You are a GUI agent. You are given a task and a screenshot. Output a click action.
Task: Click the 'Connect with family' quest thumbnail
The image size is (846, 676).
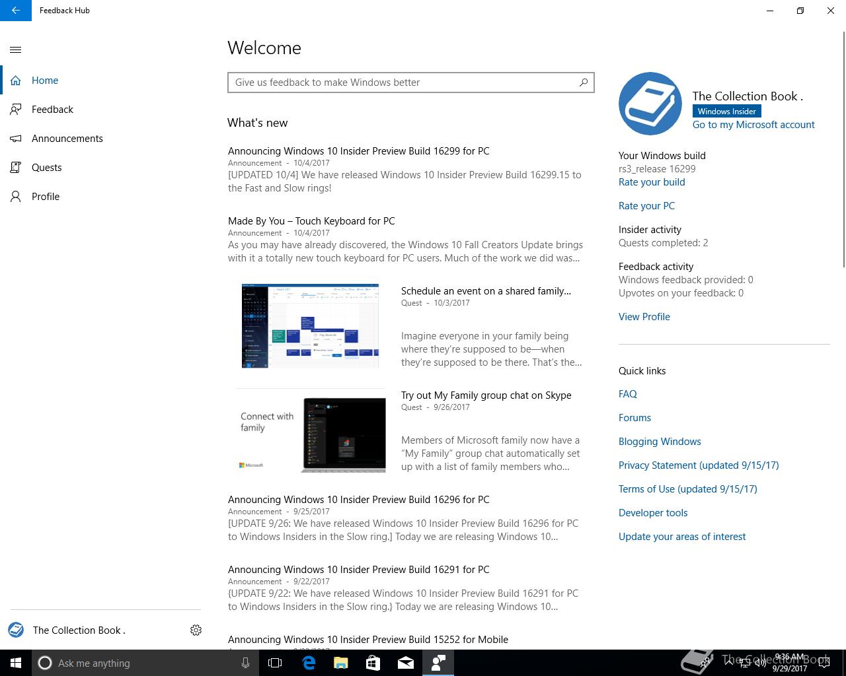311,430
